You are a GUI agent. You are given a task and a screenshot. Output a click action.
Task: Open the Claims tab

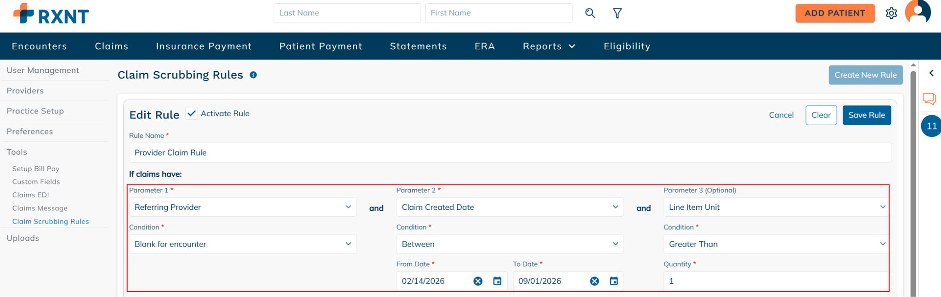(x=112, y=46)
